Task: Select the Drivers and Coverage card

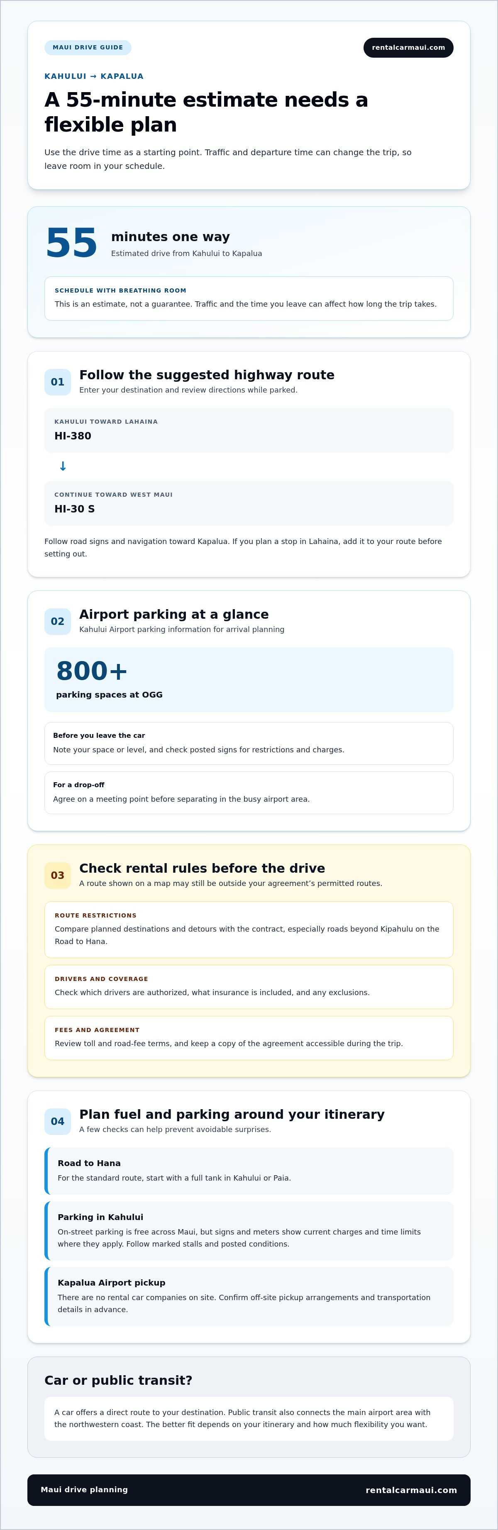Action: pos(249,987)
